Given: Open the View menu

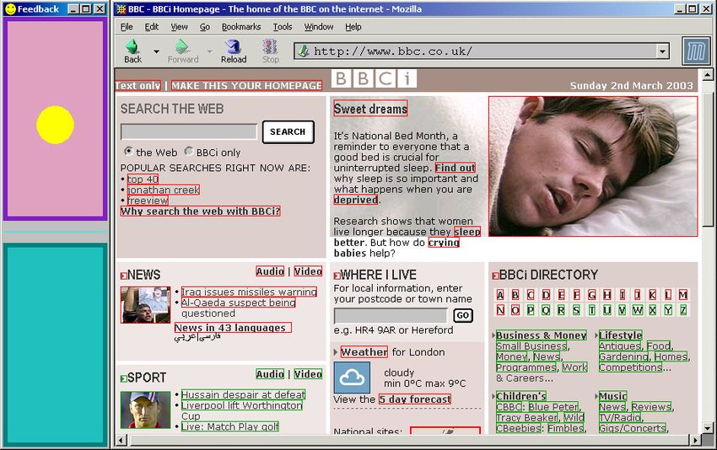Looking at the screenshot, I should tap(179, 27).
